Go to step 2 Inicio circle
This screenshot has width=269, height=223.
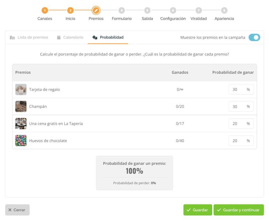(x=70, y=10)
